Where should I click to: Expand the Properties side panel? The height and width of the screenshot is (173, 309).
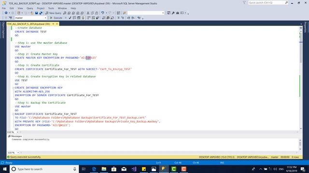pyautogui.click(x=306, y=27)
